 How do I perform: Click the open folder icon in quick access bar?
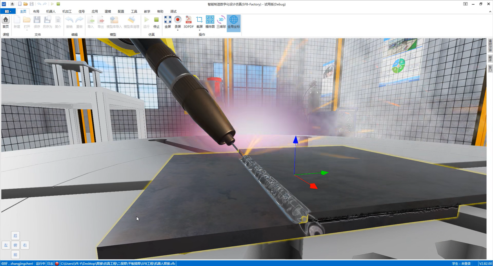[25, 4]
